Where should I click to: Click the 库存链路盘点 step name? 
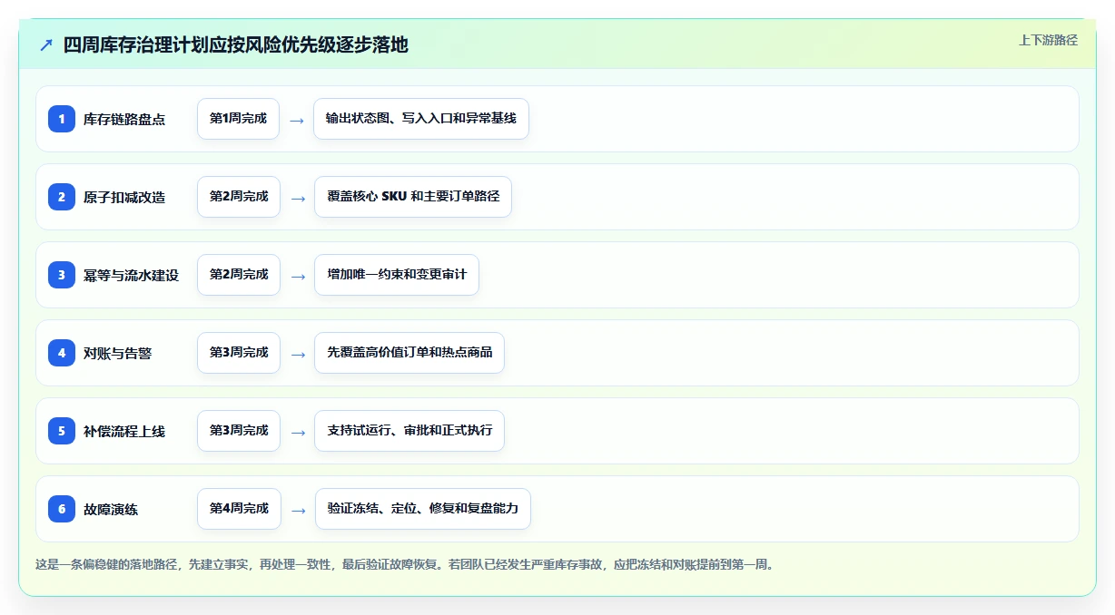tap(124, 119)
